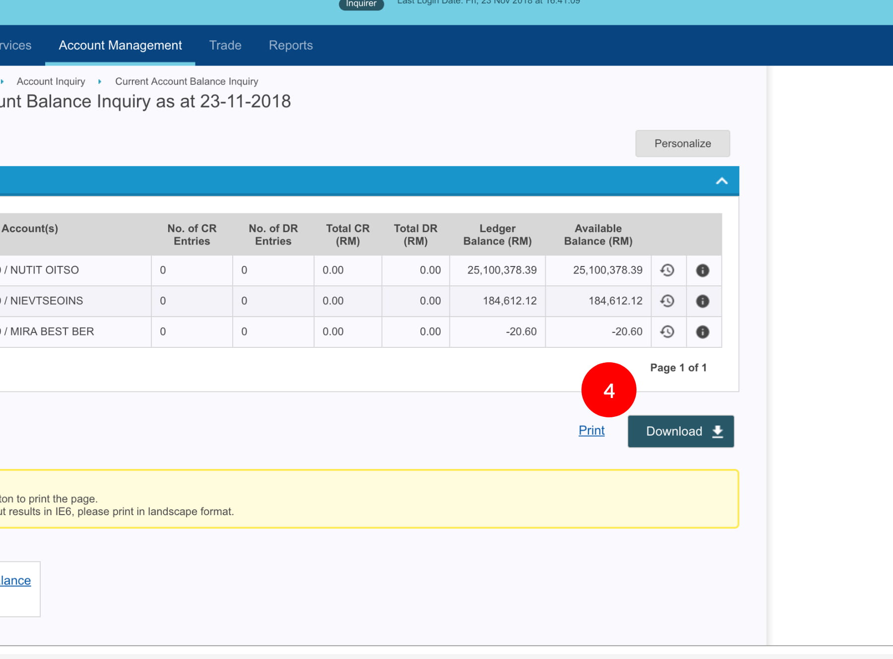Collapse the account table panel chevron

coord(721,181)
